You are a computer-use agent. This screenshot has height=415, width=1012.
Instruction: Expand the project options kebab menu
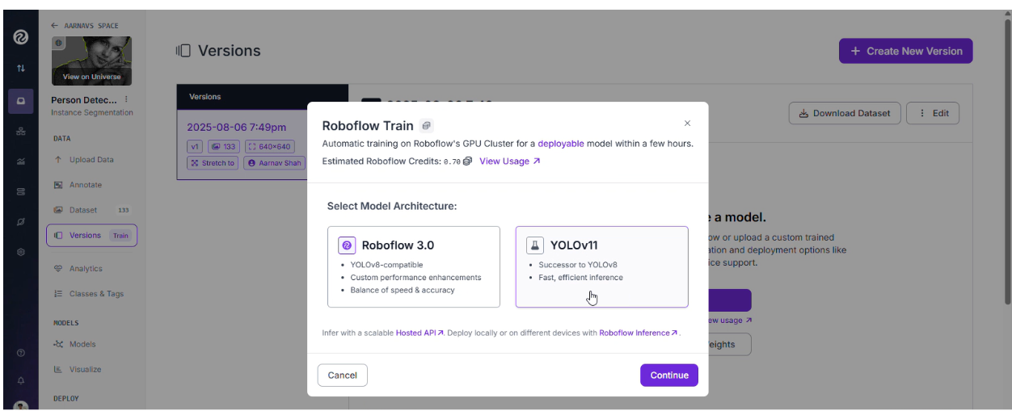(126, 99)
